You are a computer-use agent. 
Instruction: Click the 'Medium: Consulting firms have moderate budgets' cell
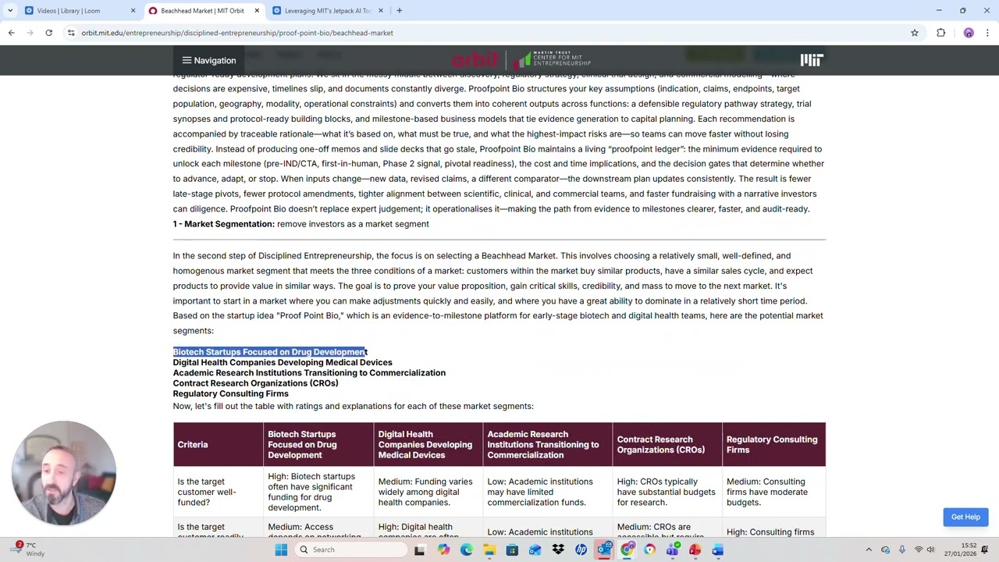pos(774,492)
